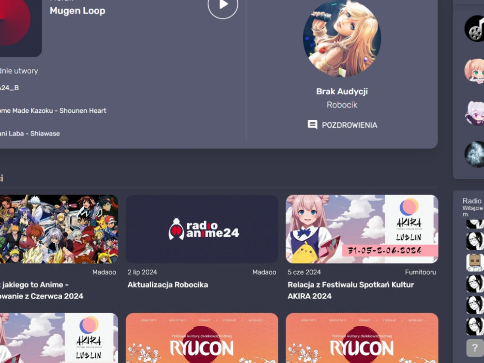Open the radio anime24 logo news thumbnail
The height and width of the screenshot is (363, 484).
tap(202, 229)
